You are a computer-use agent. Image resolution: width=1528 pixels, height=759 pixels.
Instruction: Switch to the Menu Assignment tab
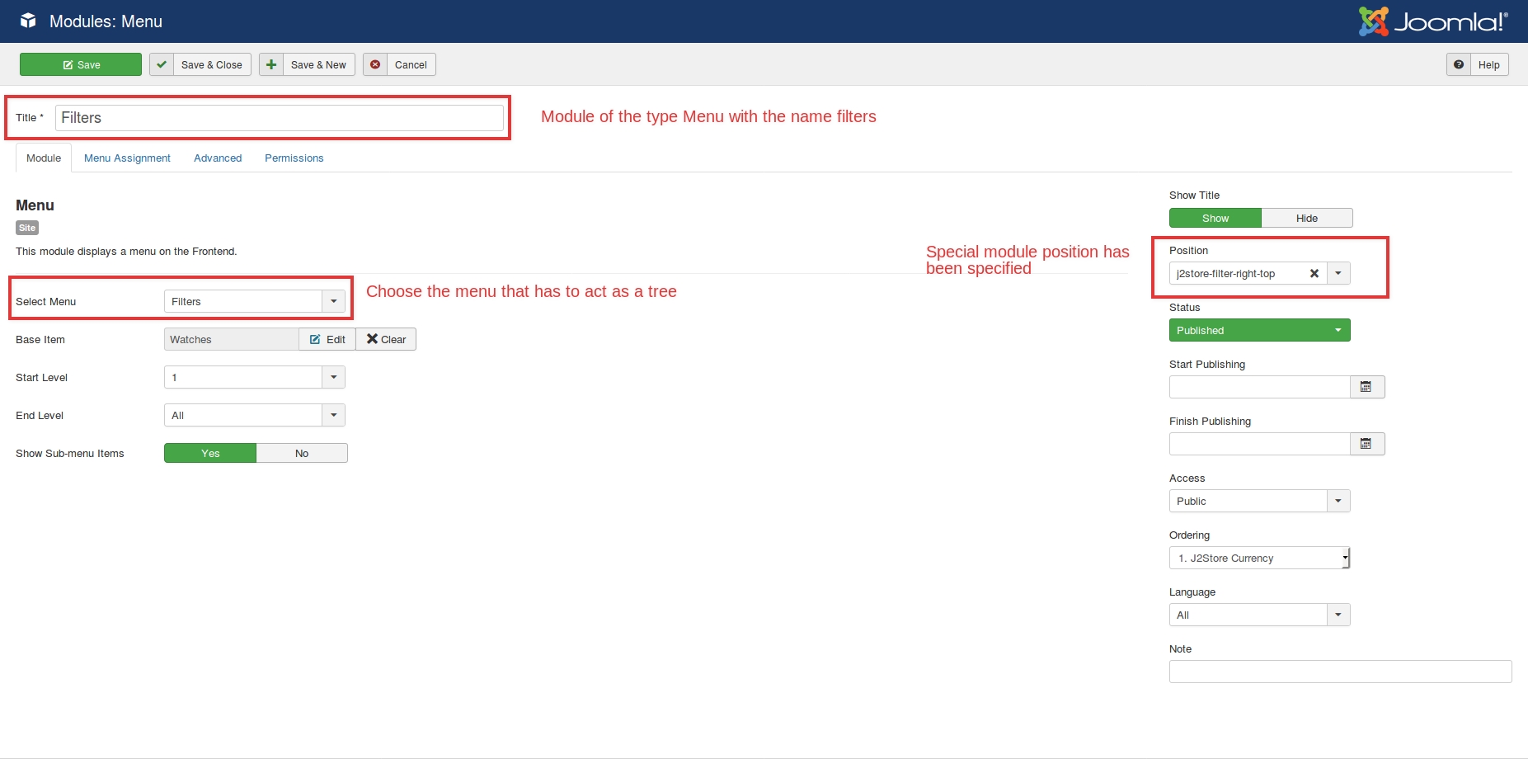coord(127,158)
